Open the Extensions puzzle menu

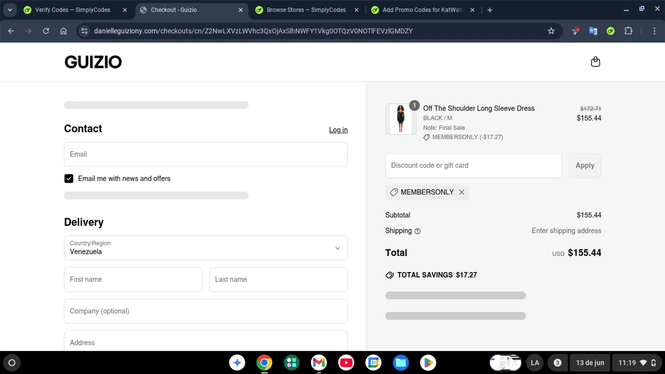628,31
